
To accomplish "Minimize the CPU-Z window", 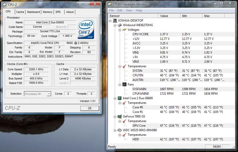I will [x=80, y=4].
